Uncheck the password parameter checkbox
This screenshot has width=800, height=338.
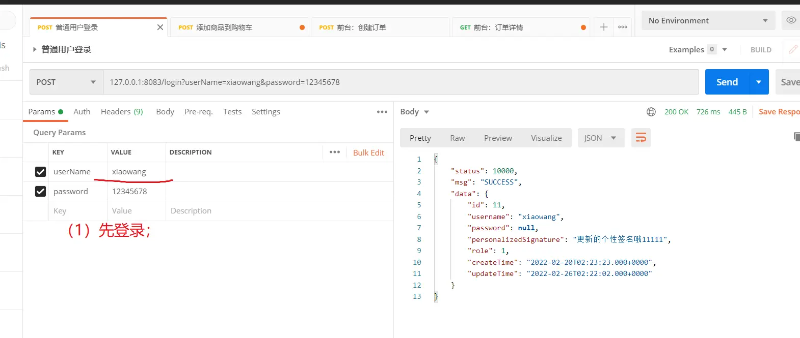click(41, 192)
